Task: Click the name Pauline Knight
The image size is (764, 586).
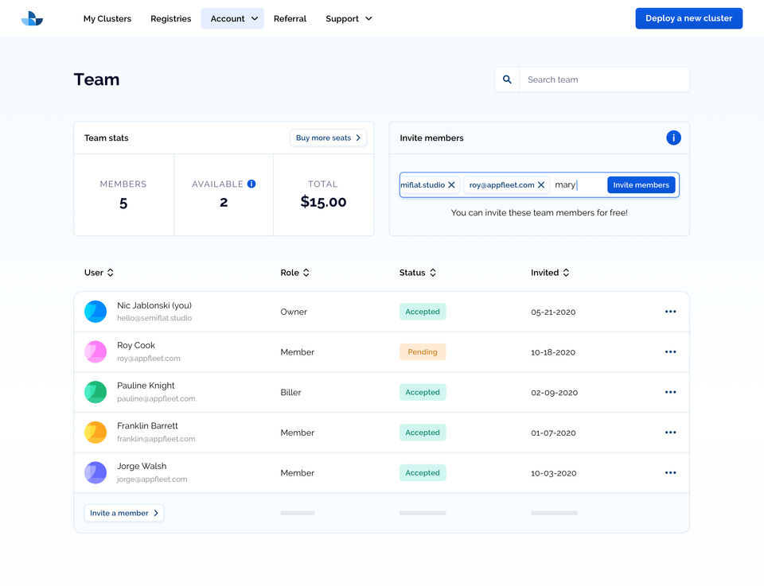Action: tap(146, 386)
